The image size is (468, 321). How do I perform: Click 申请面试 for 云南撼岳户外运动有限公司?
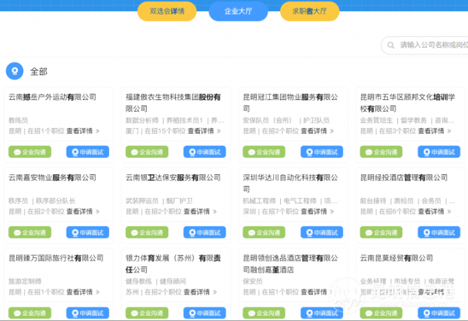pyautogui.click(x=87, y=152)
